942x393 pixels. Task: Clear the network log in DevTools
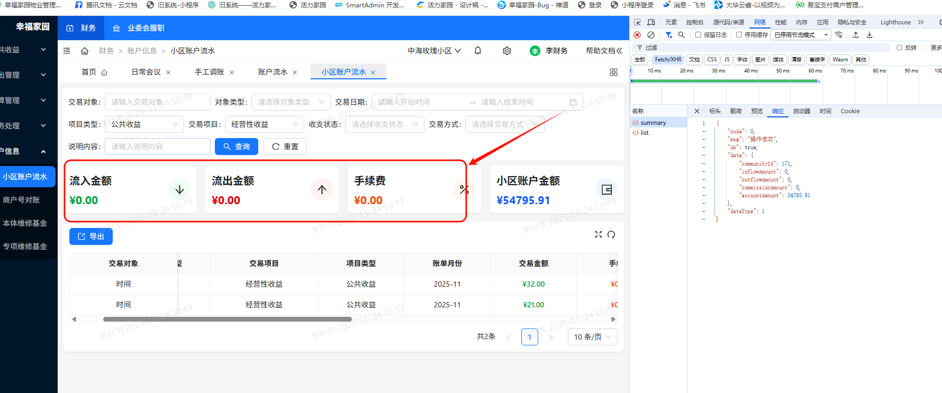(651, 35)
